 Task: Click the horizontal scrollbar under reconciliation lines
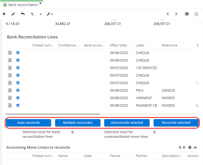click(x=53, y=114)
